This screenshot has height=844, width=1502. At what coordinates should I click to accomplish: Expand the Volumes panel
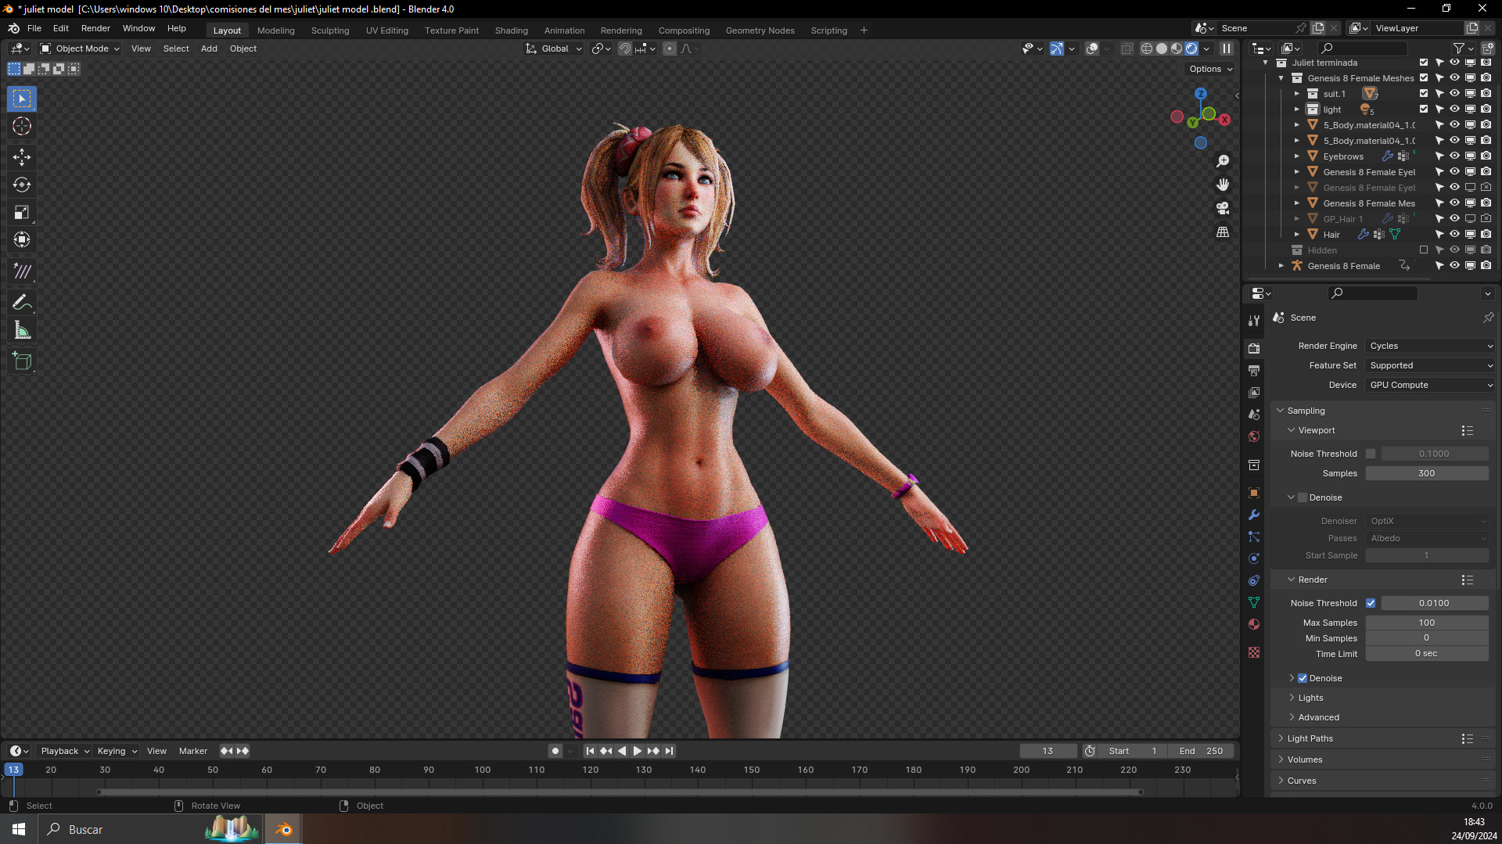[x=1305, y=760]
